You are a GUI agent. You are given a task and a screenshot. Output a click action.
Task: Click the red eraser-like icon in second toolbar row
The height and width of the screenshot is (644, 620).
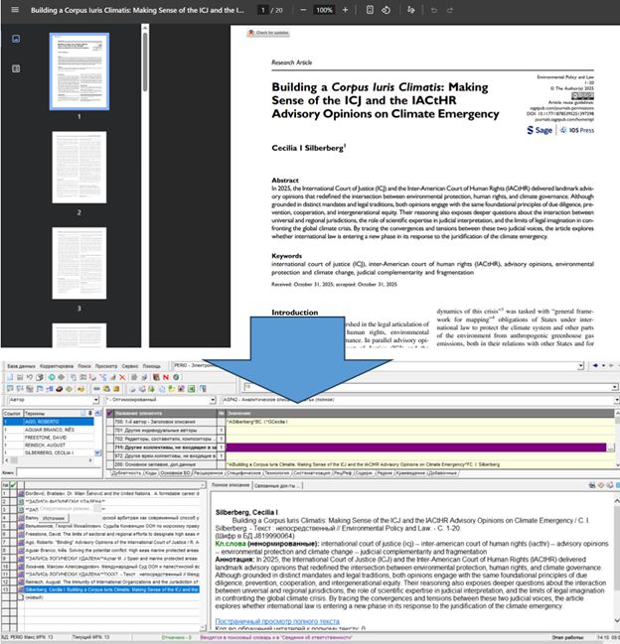coord(60,389)
